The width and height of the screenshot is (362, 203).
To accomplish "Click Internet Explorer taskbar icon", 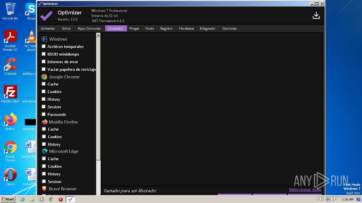I will click(22, 199).
